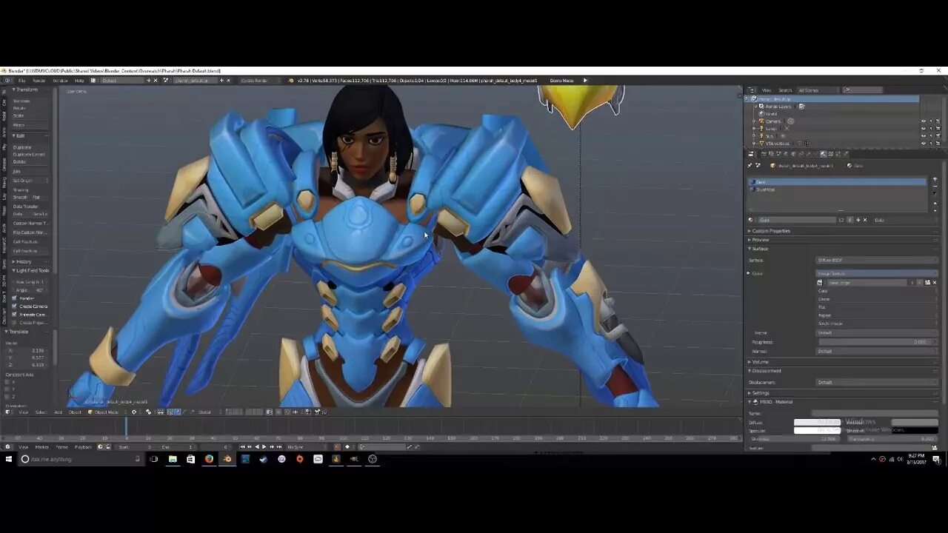Click the Join button
The image size is (948, 533).
click(x=30, y=171)
